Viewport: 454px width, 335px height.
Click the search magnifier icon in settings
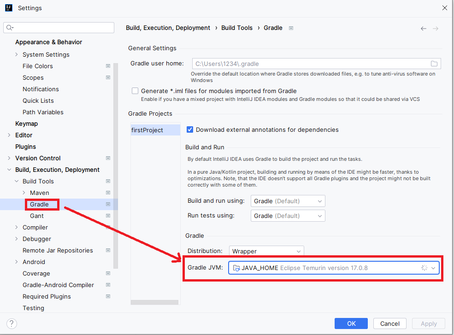10,28
